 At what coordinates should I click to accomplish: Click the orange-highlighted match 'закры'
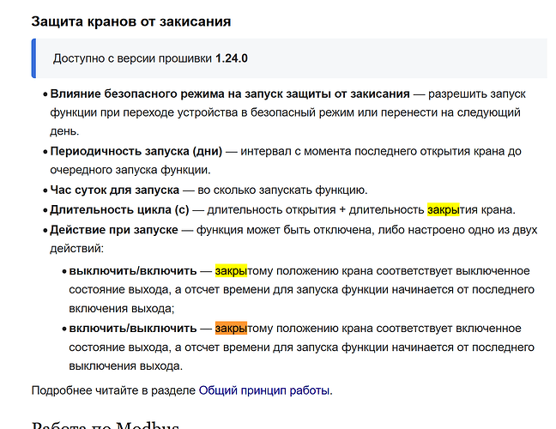click(x=231, y=329)
